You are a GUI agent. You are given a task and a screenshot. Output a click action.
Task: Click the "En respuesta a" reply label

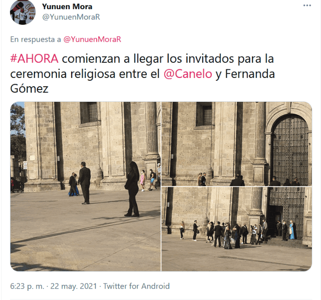[36, 39]
